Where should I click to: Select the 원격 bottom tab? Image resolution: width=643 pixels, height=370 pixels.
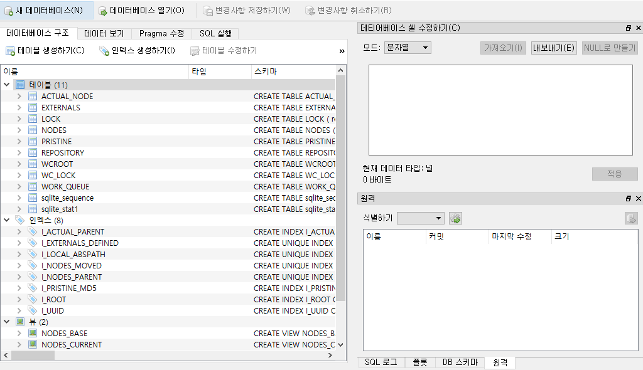click(x=500, y=362)
